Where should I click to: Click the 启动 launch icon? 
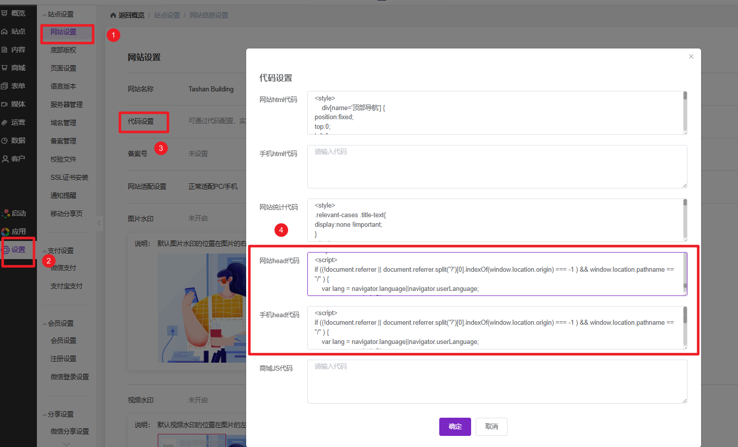click(x=6, y=213)
